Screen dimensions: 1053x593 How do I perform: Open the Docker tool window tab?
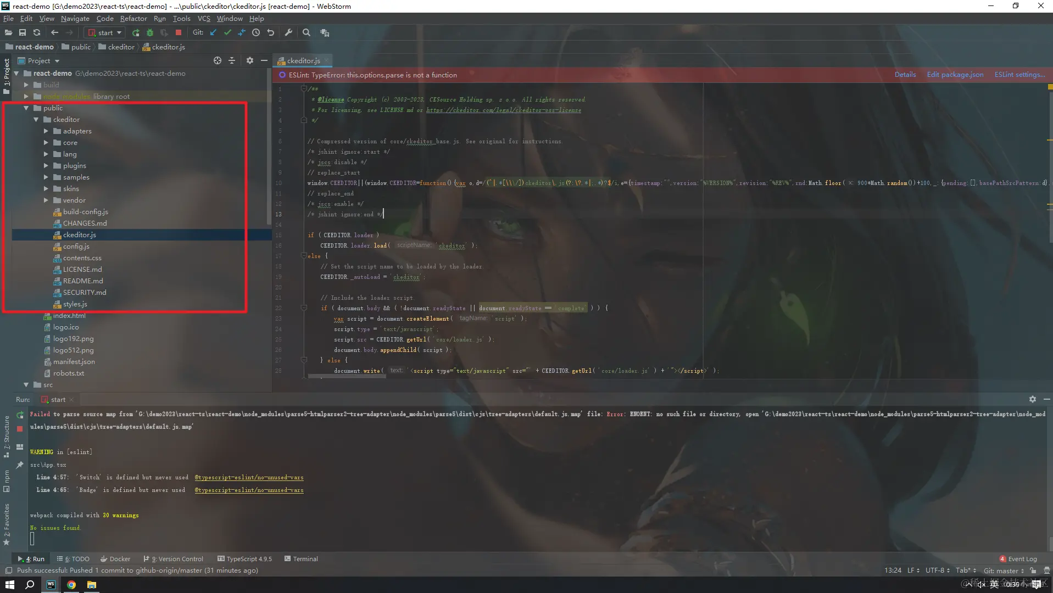(x=115, y=559)
